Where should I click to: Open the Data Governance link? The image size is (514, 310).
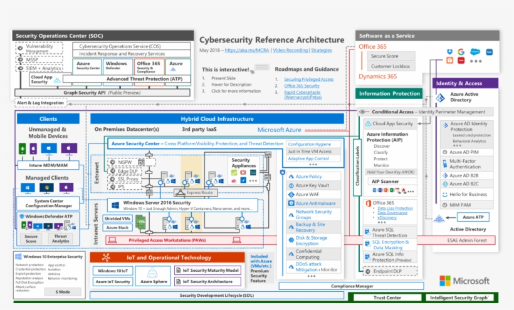(392, 213)
